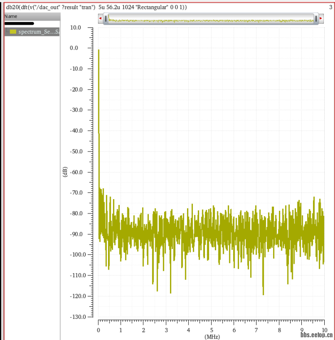
Task: Click the spectrum notch near 3.2 MHz
Action: (171, 292)
